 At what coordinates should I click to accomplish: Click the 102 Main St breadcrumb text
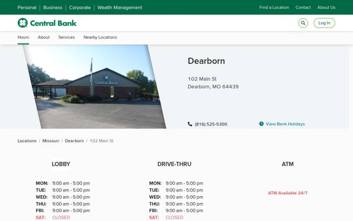[x=101, y=141]
